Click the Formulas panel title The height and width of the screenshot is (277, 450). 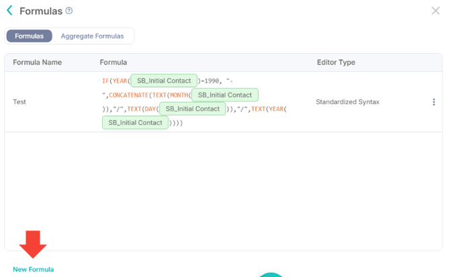pos(41,11)
